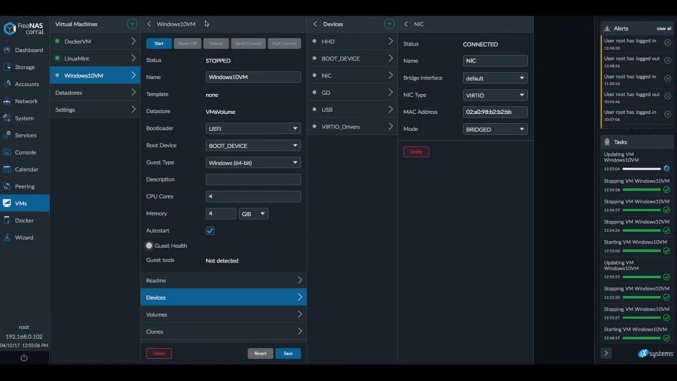
Task: Click the Updating VM task progress bar
Action: coord(642,169)
